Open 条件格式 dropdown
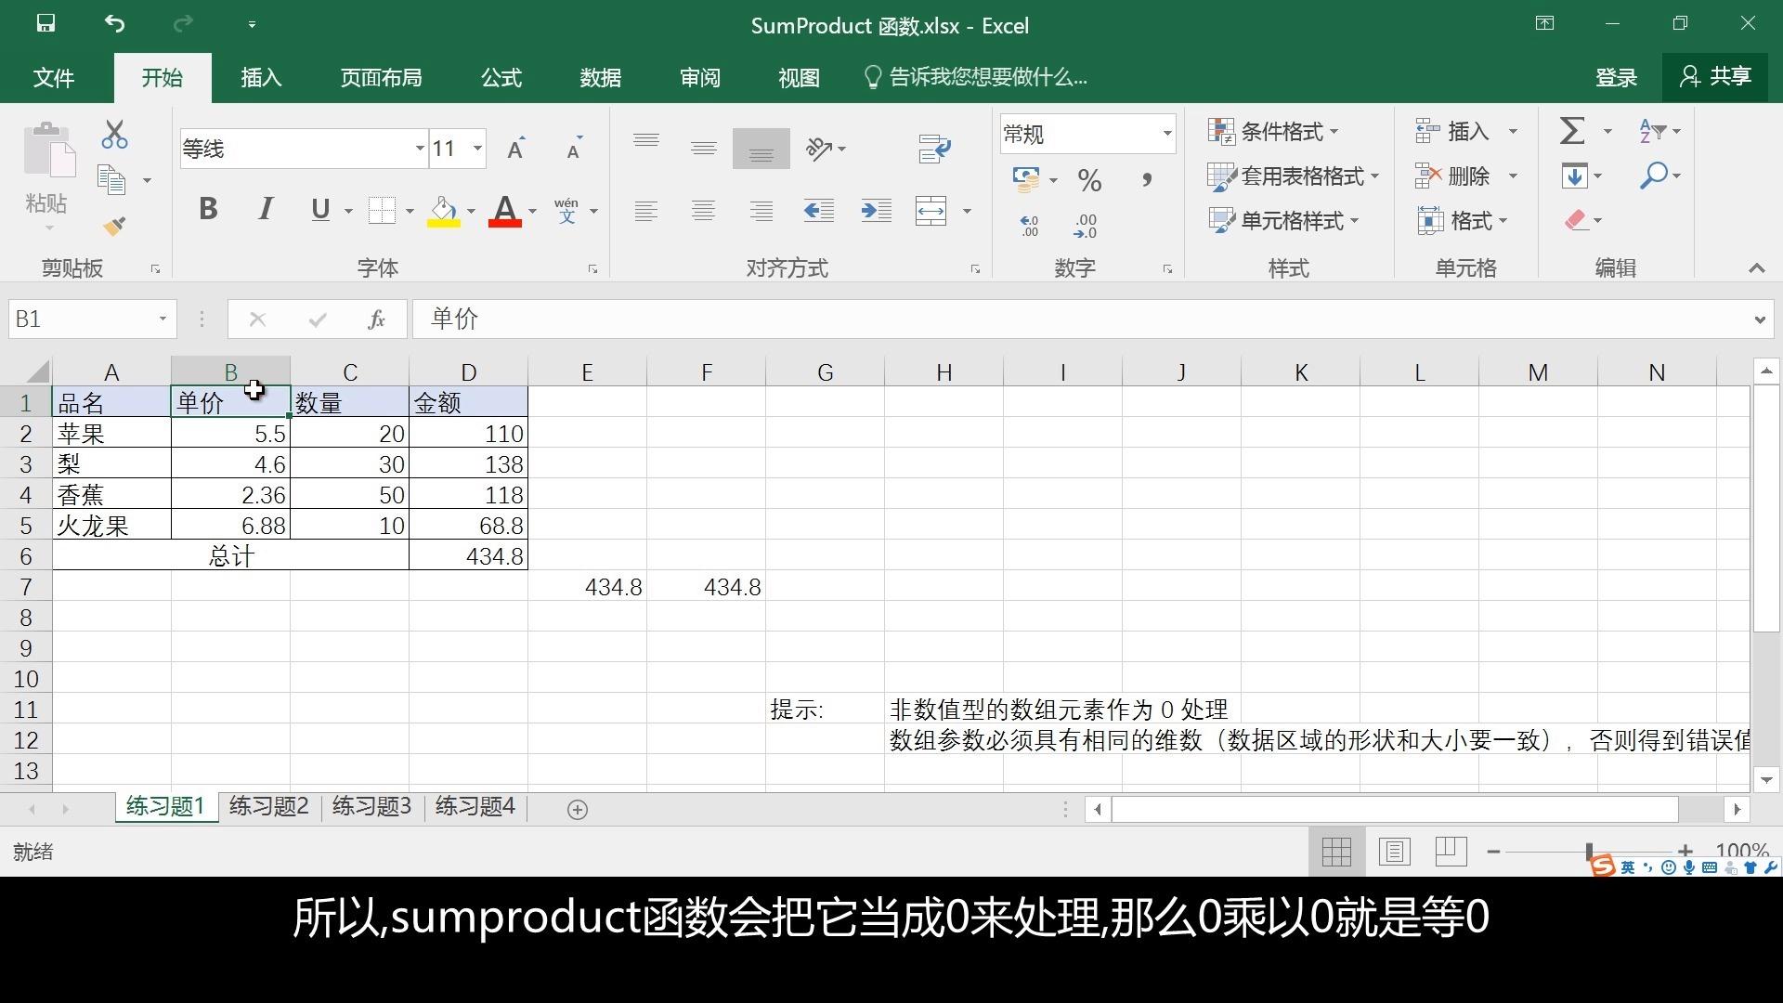The height and width of the screenshot is (1003, 1783). click(x=1273, y=132)
